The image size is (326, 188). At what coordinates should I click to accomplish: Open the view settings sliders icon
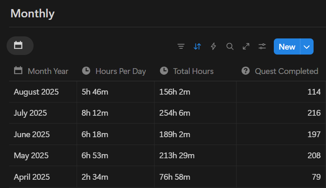[262, 47]
